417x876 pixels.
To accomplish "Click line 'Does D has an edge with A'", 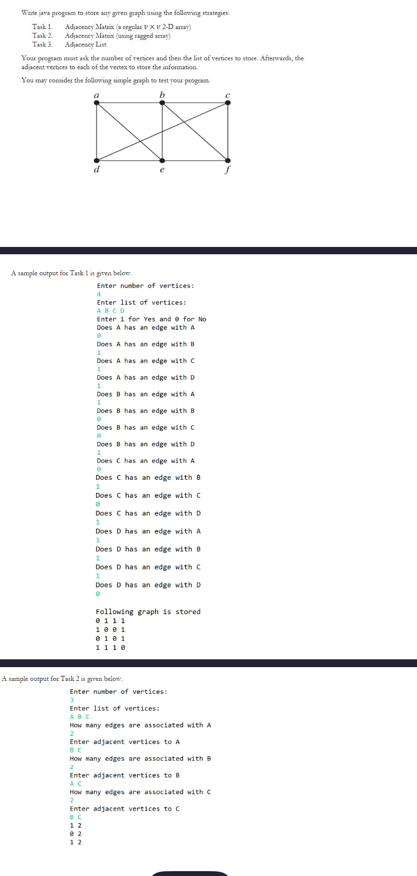I will (148, 531).
